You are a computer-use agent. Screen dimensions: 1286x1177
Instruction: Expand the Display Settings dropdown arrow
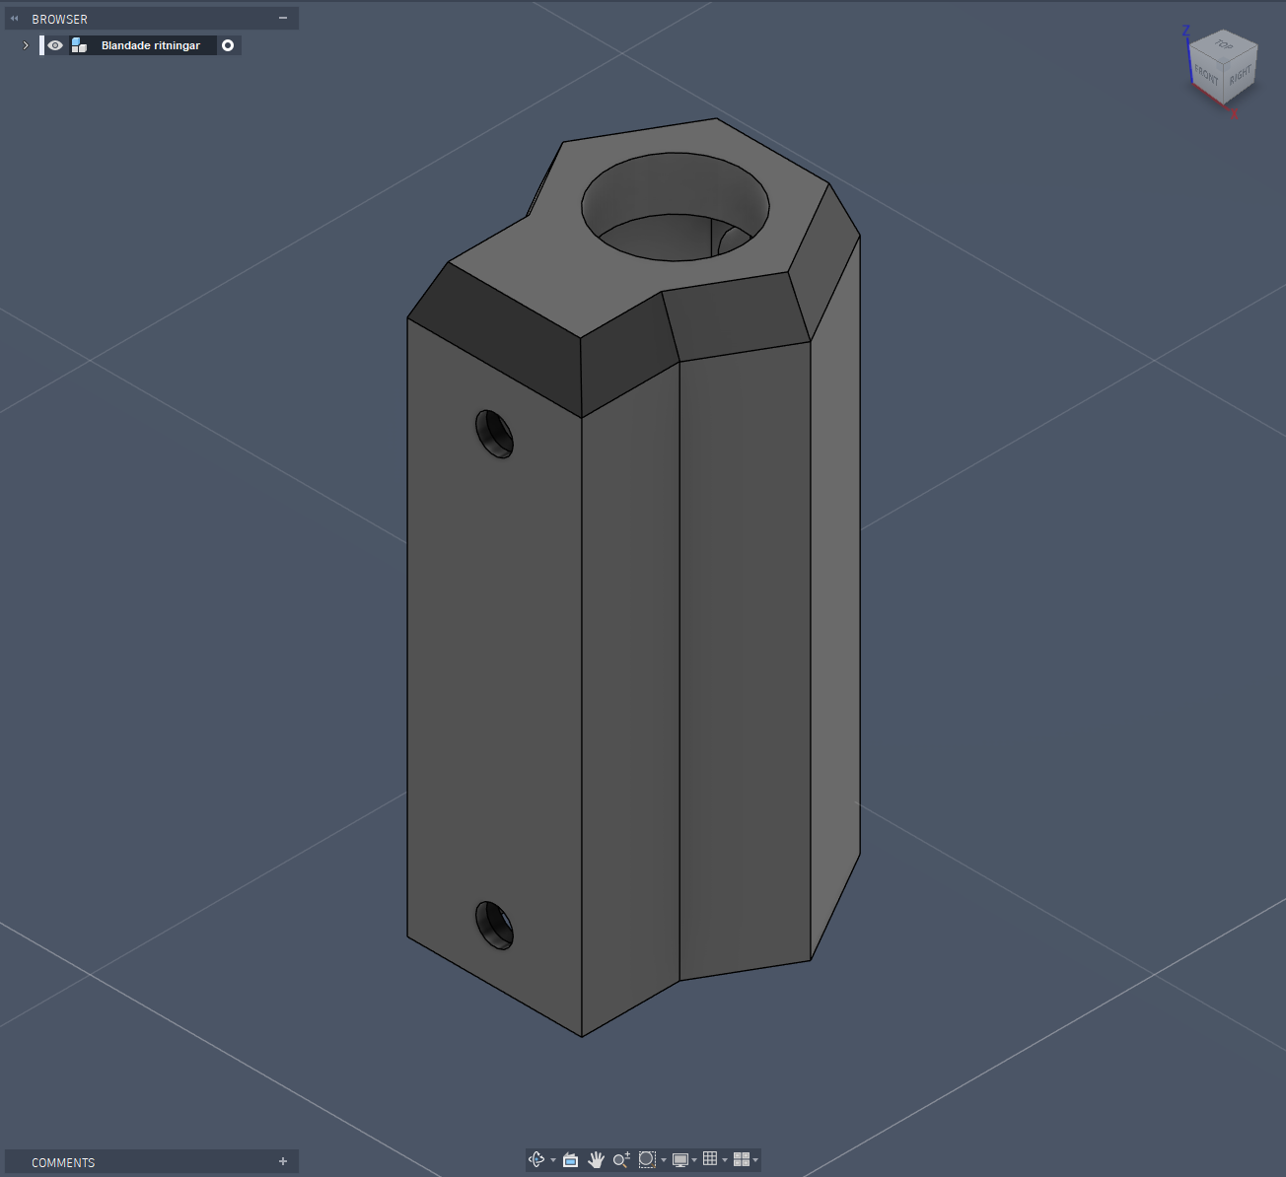[x=694, y=1160]
